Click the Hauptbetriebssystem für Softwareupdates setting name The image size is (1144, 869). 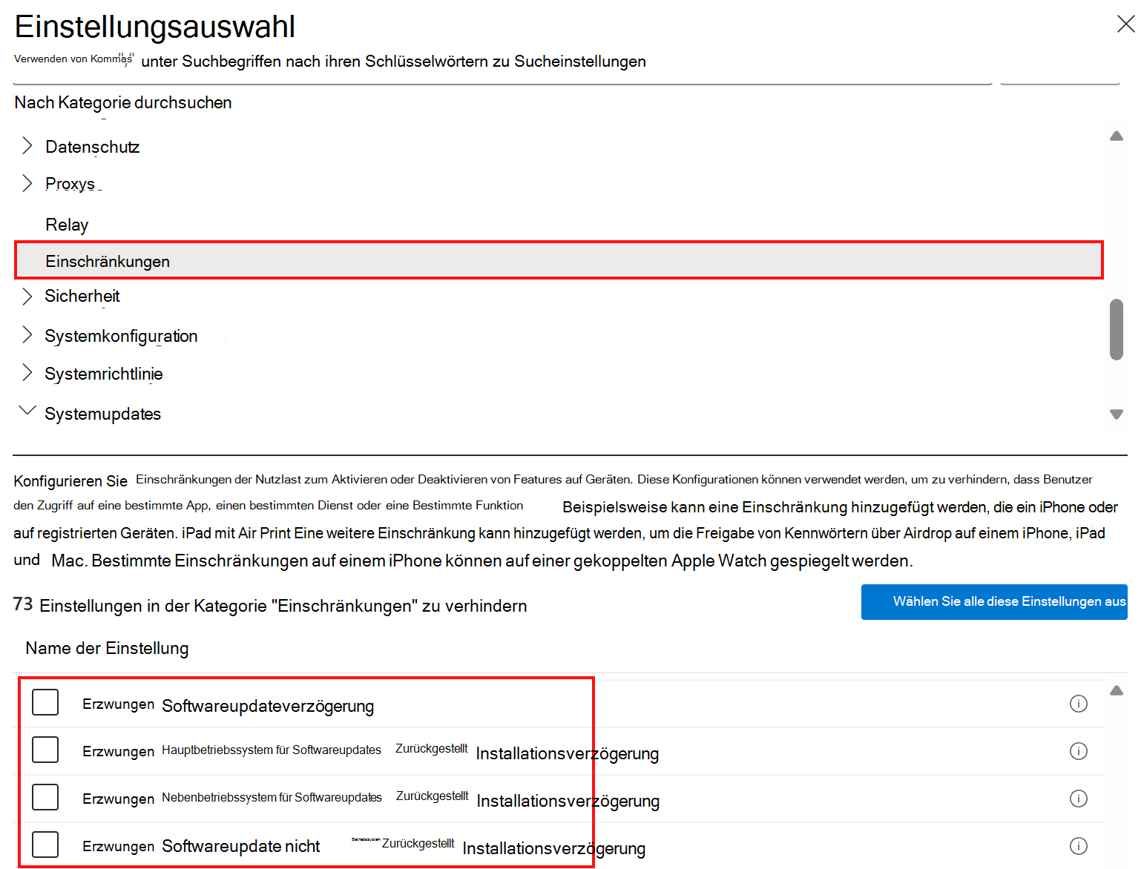point(370,752)
